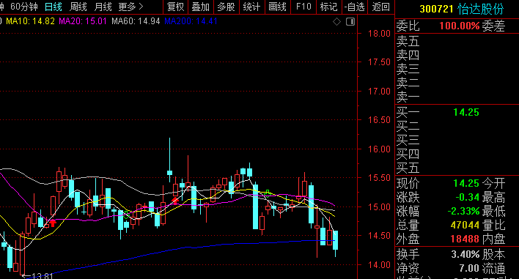
Task: Switch to 周线 weekly chart
Action: pyautogui.click(x=78, y=7)
